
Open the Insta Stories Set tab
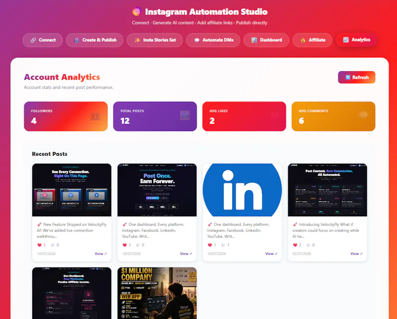click(155, 40)
